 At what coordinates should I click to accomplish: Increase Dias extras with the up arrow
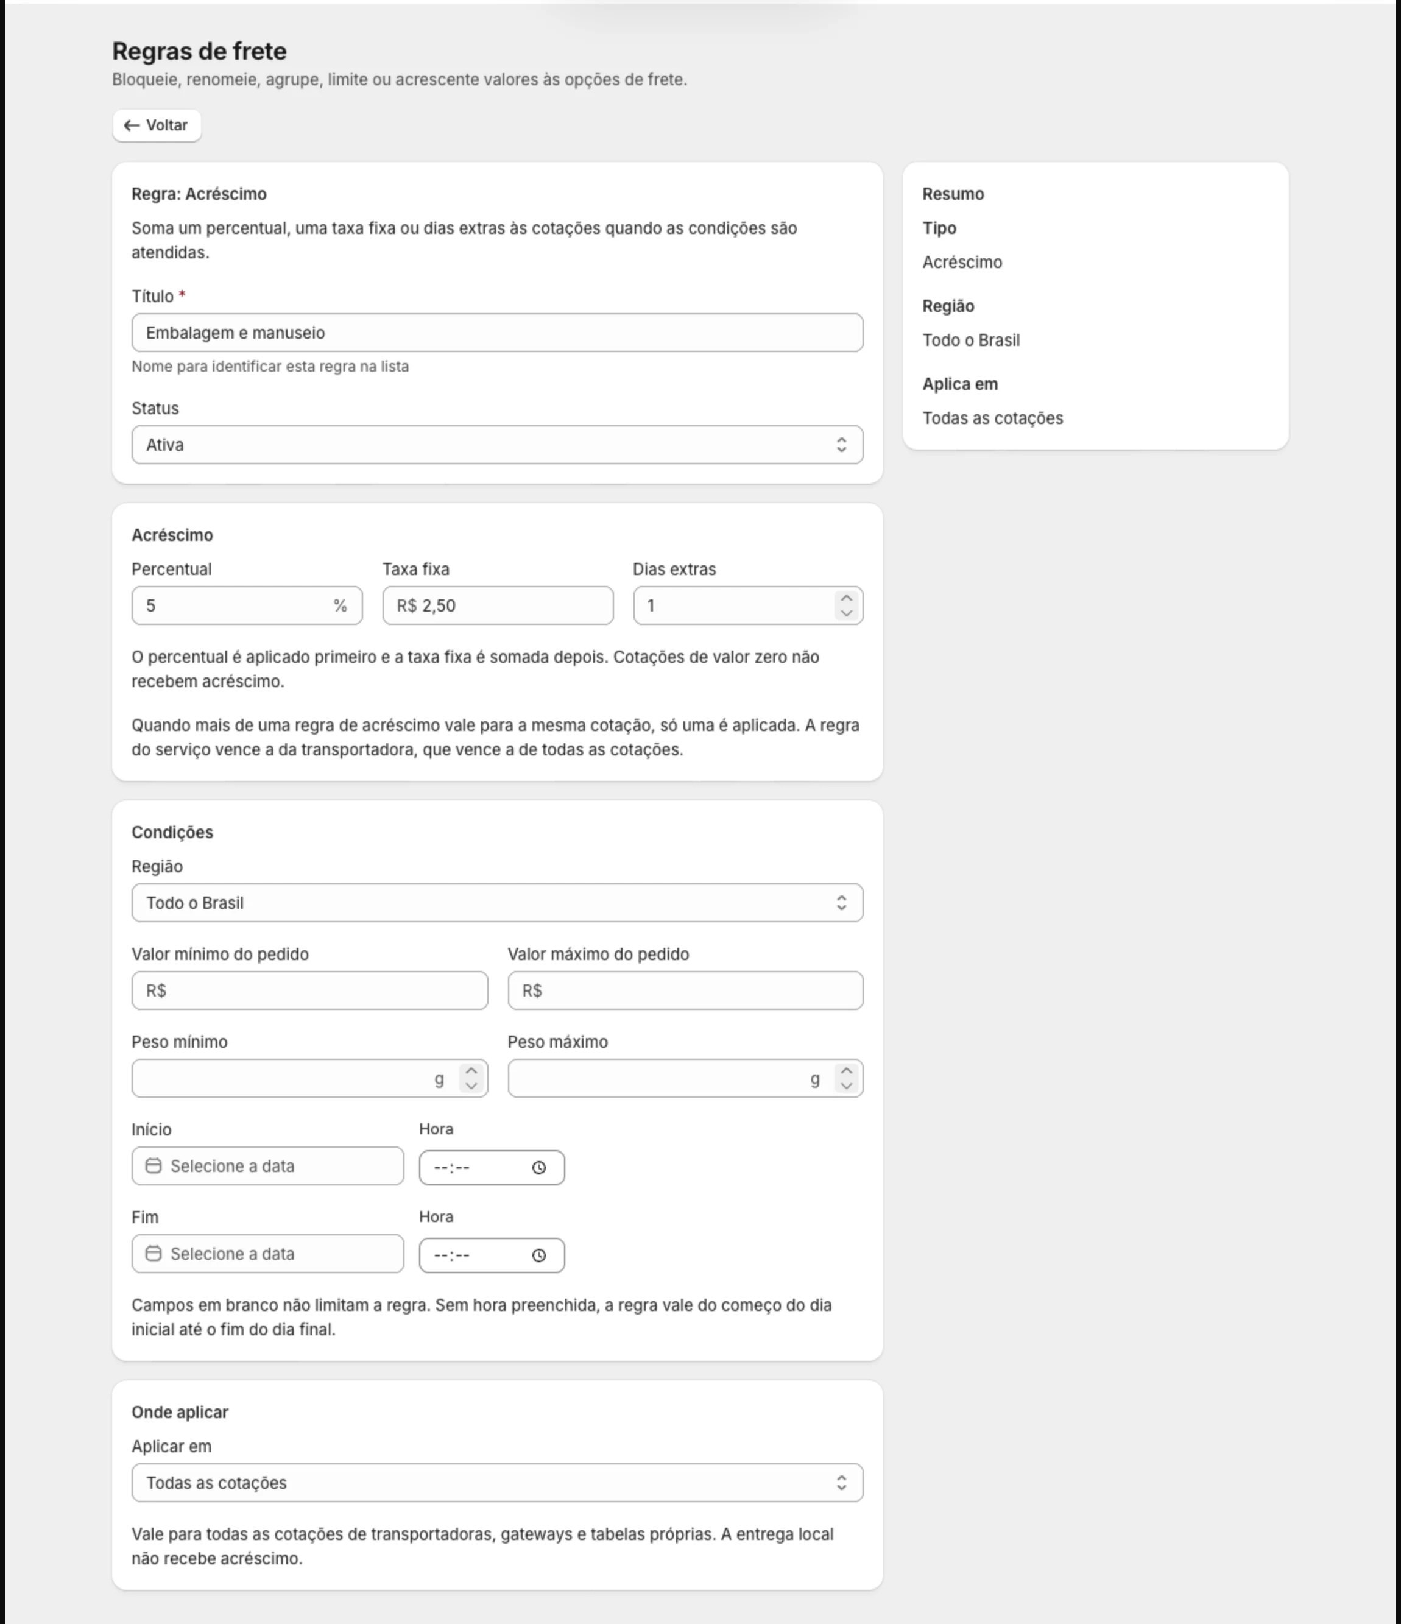[846, 598]
